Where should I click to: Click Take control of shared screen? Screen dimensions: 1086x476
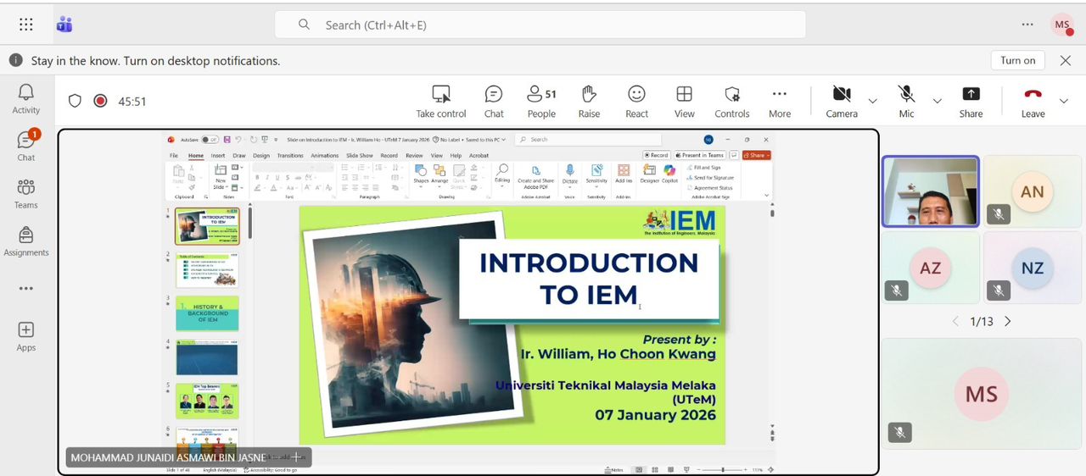[440, 101]
